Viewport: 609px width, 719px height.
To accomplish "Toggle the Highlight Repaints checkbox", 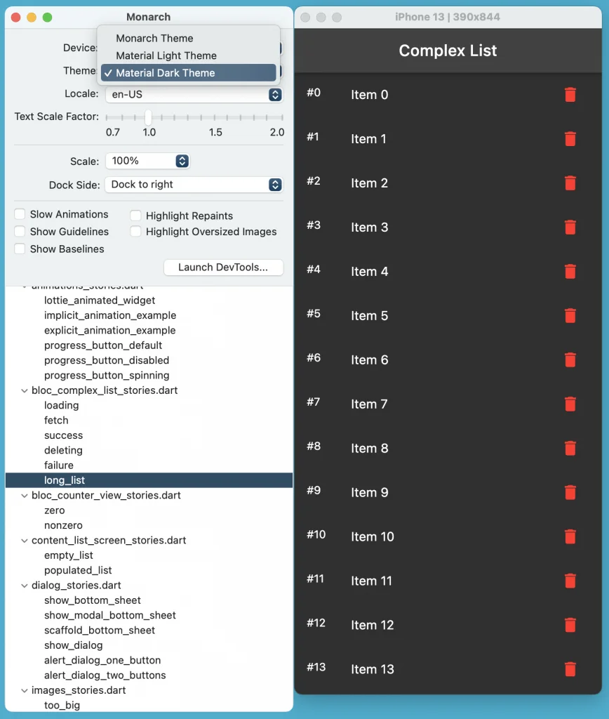I will click(x=136, y=216).
